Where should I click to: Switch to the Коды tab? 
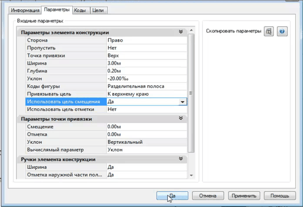point(81,10)
